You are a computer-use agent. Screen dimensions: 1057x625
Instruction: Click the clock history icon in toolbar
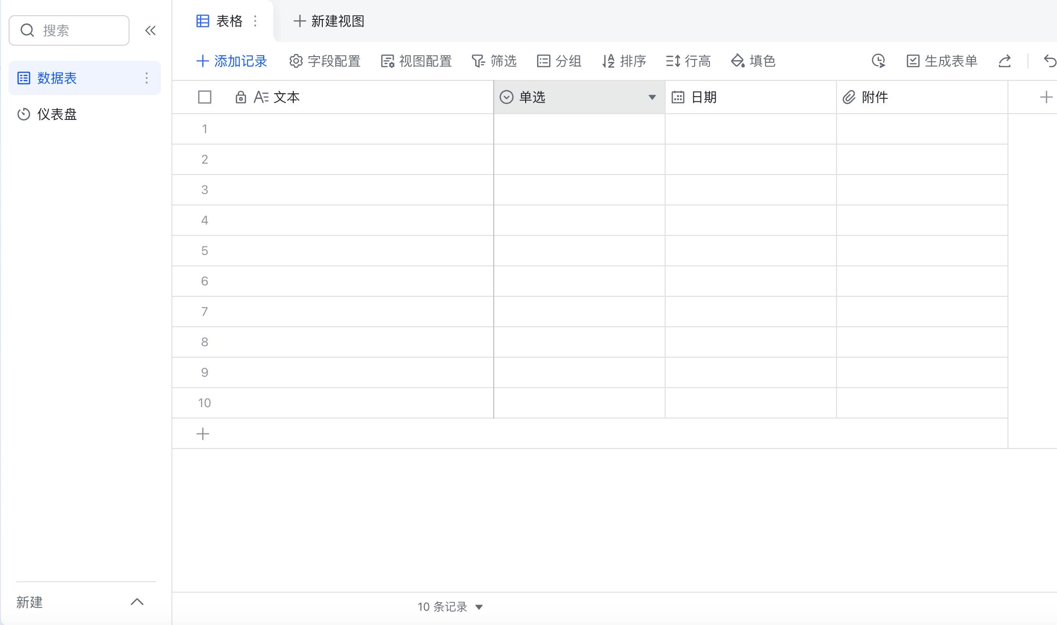[x=878, y=61]
